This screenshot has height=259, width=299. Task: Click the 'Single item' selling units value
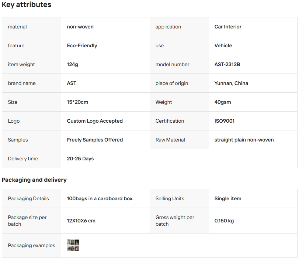pos(227,198)
